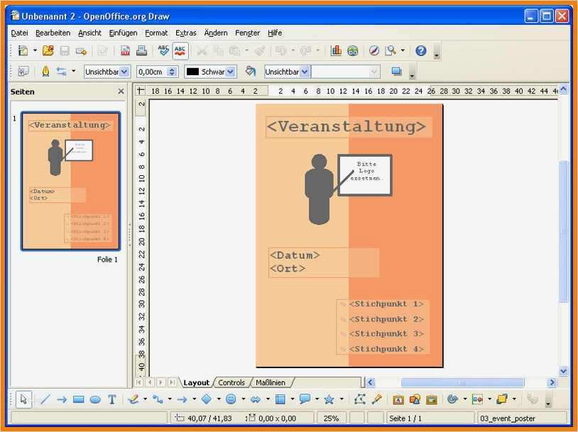This screenshot has height=432, width=578.
Task: Open the Einfügen menu
Action: [123, 33]
